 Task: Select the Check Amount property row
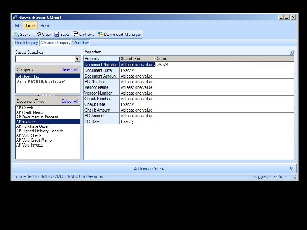coord(101,110)
